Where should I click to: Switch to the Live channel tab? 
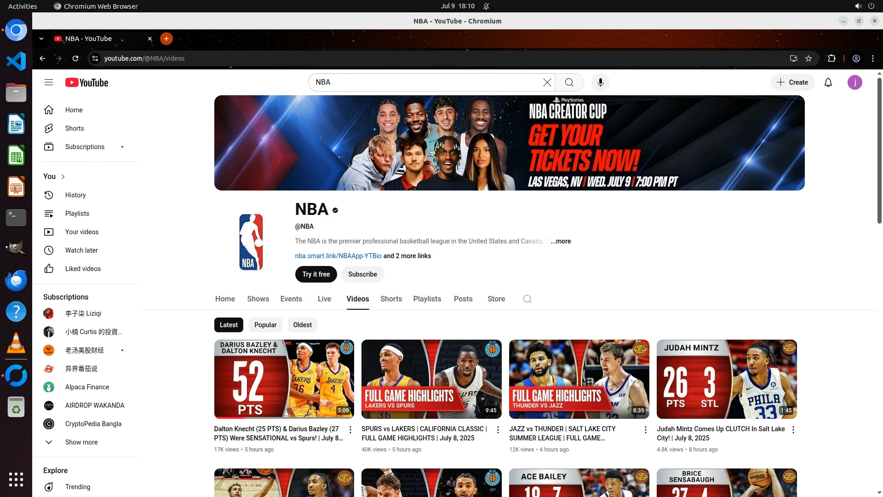click(324, 299)
